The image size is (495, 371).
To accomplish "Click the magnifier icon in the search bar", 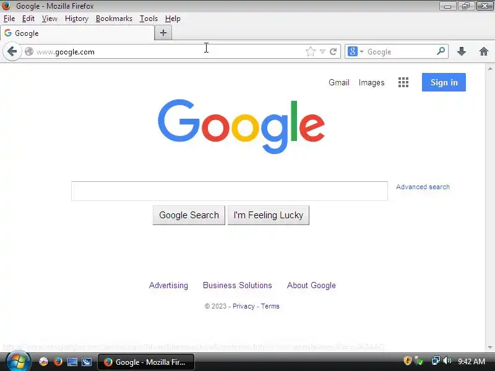I will [x=441, y=51].
